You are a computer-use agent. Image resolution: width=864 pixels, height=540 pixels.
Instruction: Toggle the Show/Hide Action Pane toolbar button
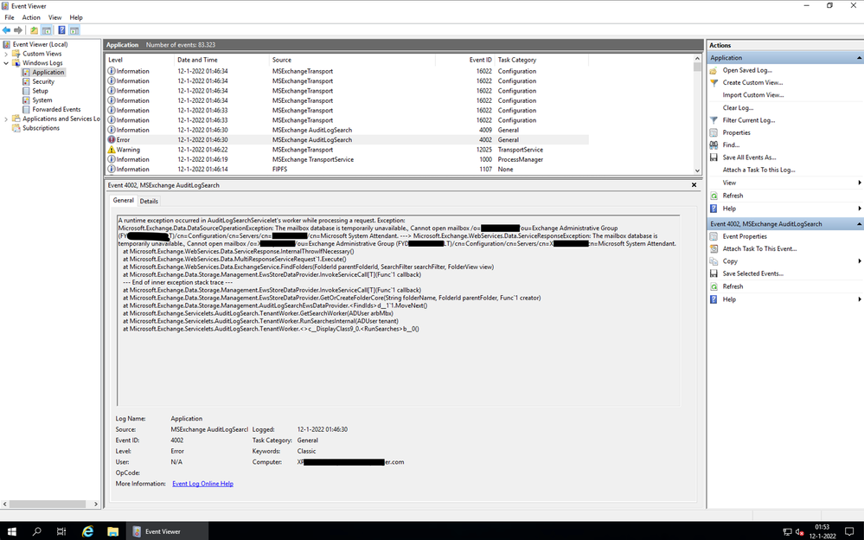(74, 29)
